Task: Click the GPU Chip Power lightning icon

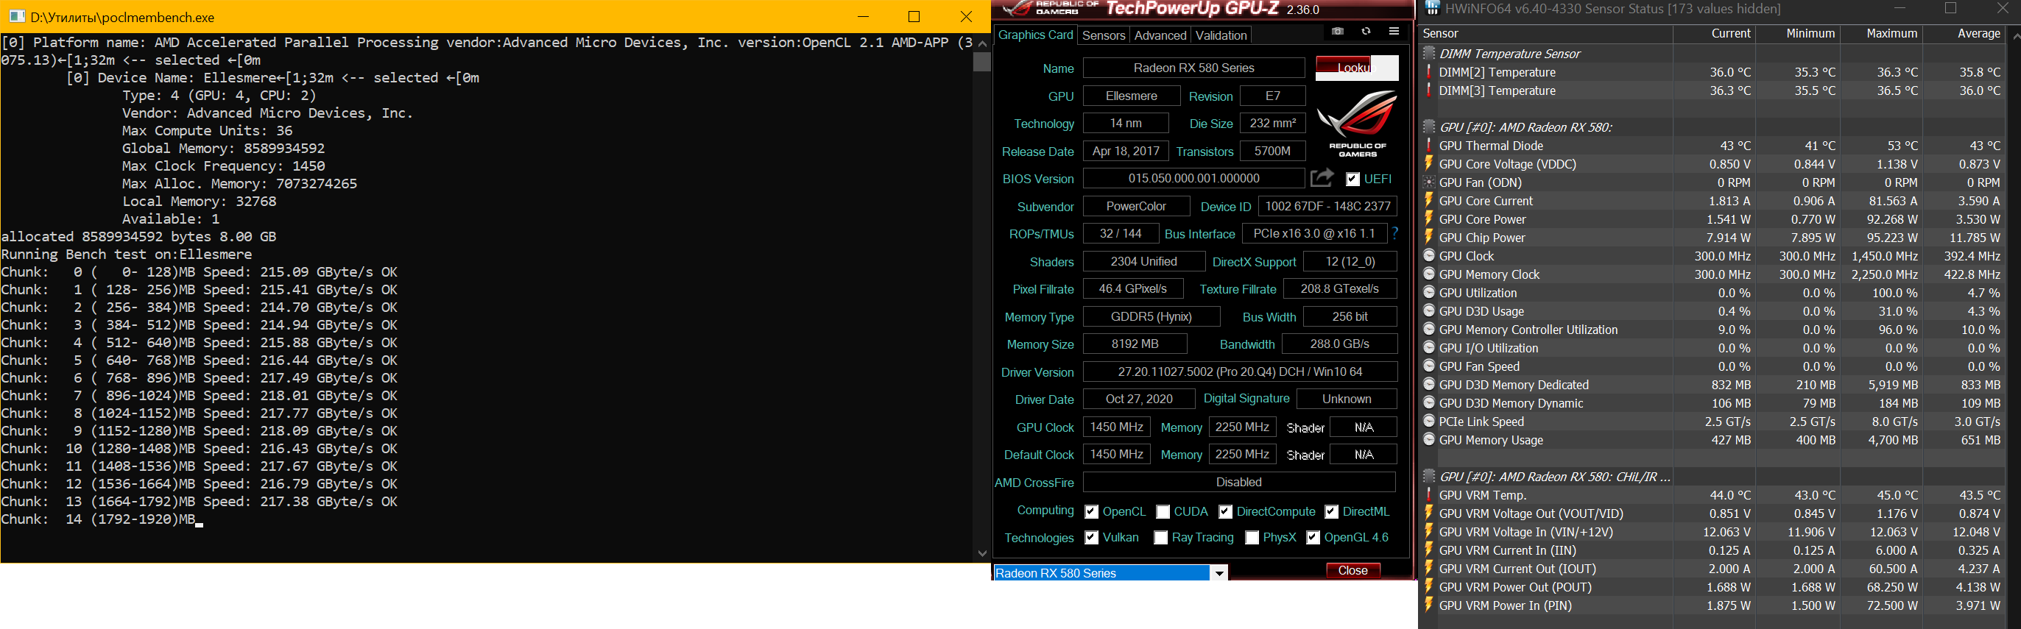Action: click(1428, 238)
